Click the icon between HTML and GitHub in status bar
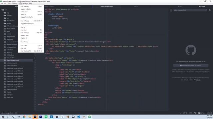This screenshot has height=119, width=213. point(195,113)
